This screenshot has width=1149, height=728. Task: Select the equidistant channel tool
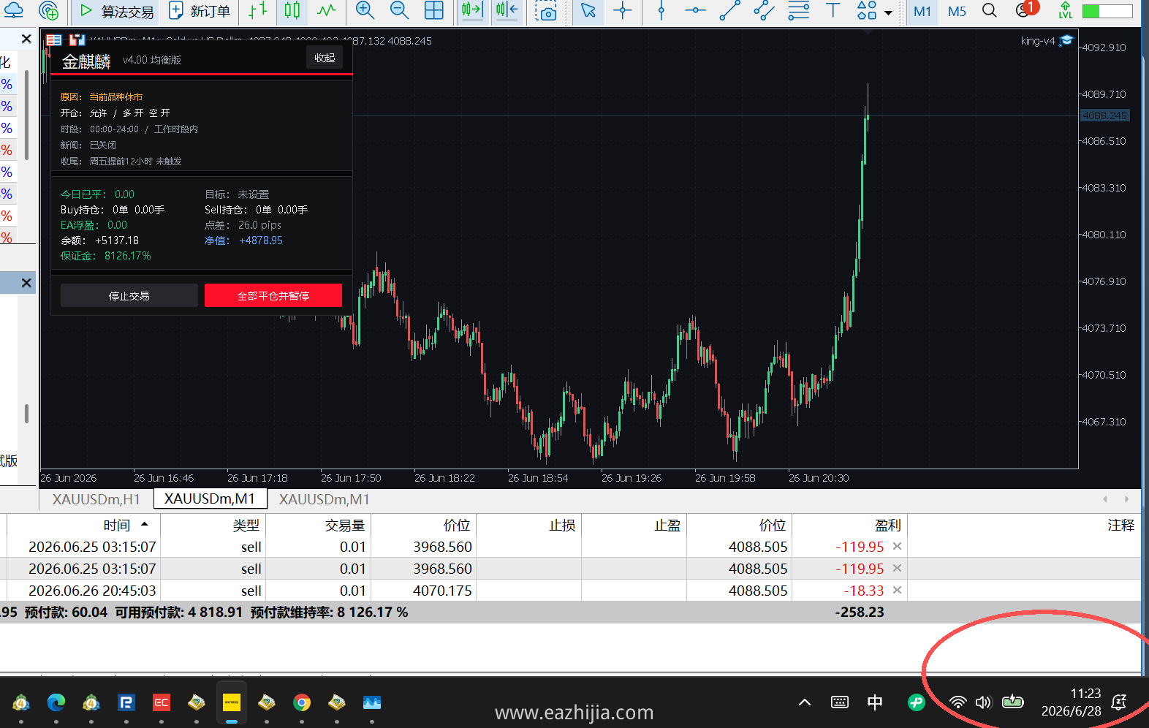click(764, 10)
